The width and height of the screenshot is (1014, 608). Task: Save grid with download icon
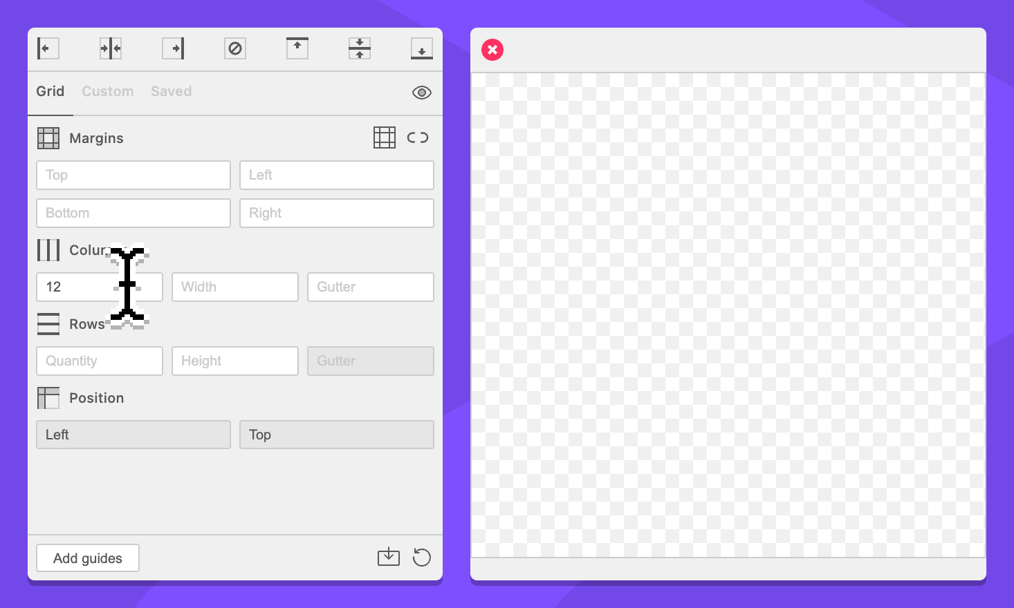pyautogui.click(x=389, y=557)
